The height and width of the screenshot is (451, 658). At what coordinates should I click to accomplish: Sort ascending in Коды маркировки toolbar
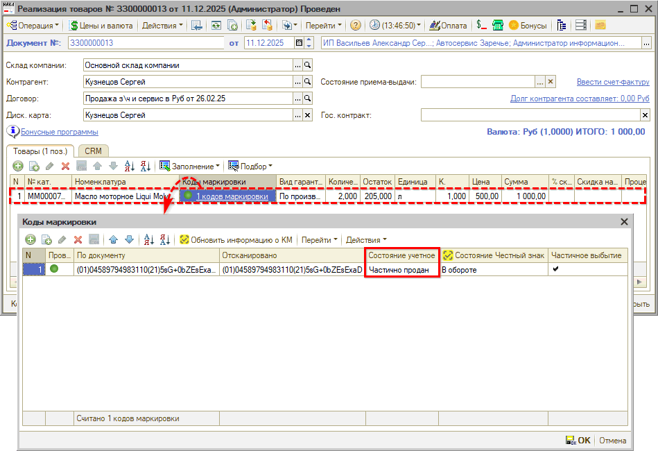(148, 239)
